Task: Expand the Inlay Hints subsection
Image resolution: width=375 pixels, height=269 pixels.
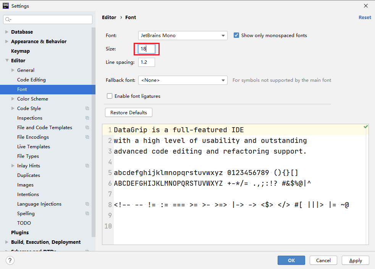Action: 13,165
